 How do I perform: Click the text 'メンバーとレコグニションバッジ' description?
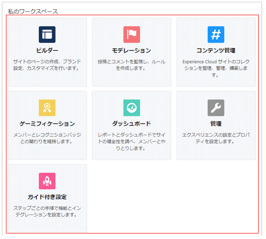[x=47, y=138]
